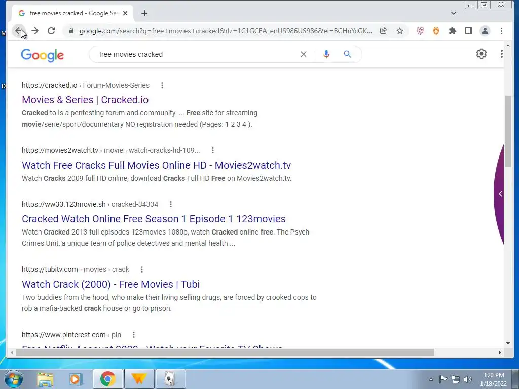The width and height of the screenshot is (519, 389).
Task: Open the Google page three-dot menu
Action: click(x=501, y=54)
